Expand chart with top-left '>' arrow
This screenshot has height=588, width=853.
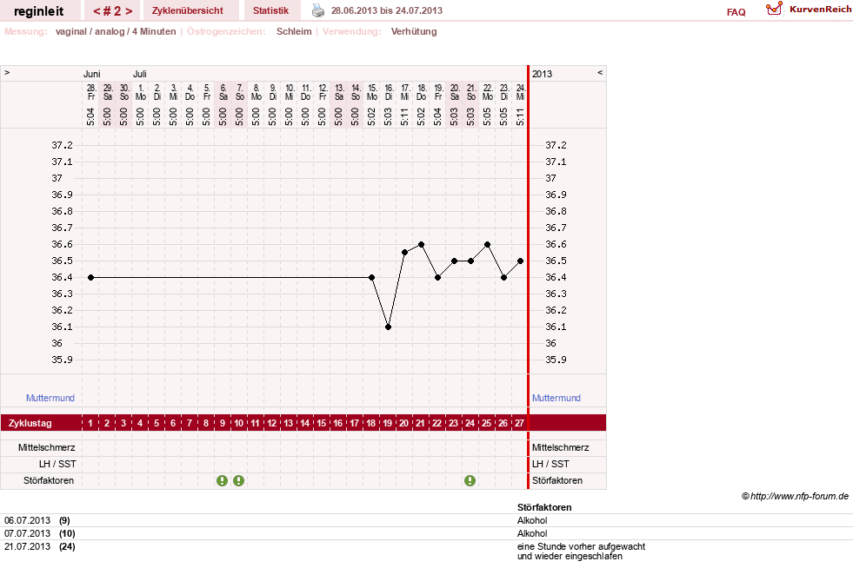[7, 72]
